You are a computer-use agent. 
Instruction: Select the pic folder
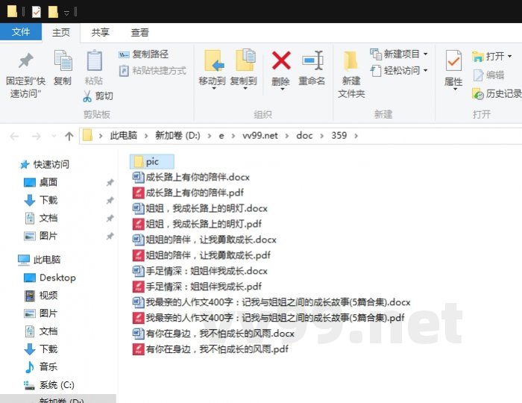tap(152, 162)
